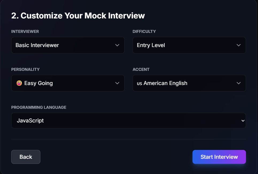Click the chevron next to Easy Going
This screenshot has width=258, height=174.
(x=117, y=83)
